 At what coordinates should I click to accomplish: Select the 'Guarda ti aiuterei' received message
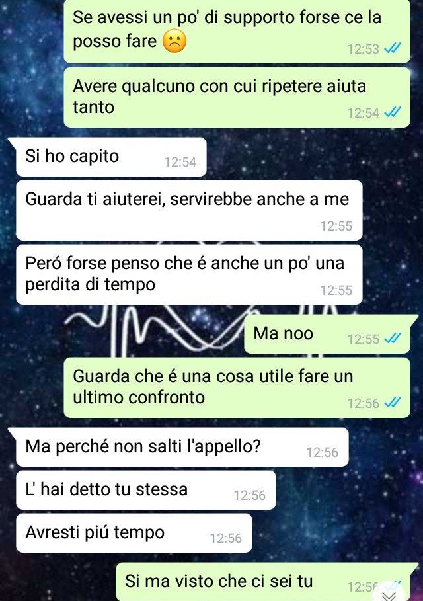(189, 210)
